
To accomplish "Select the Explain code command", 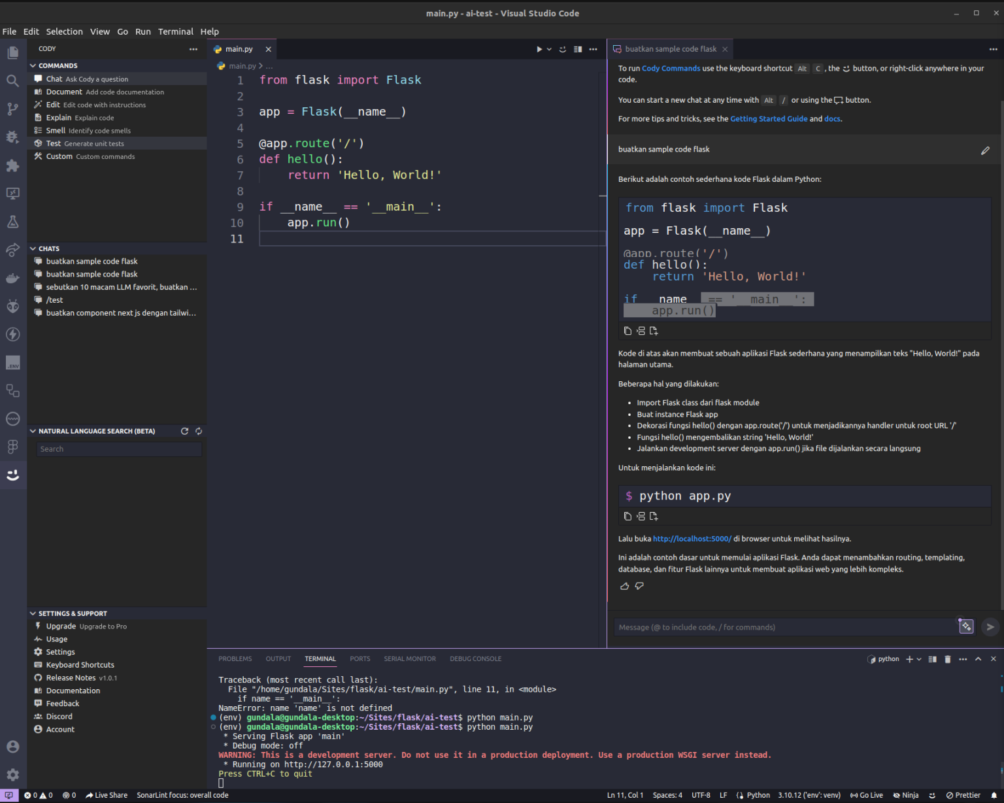I will click(58, 117).
